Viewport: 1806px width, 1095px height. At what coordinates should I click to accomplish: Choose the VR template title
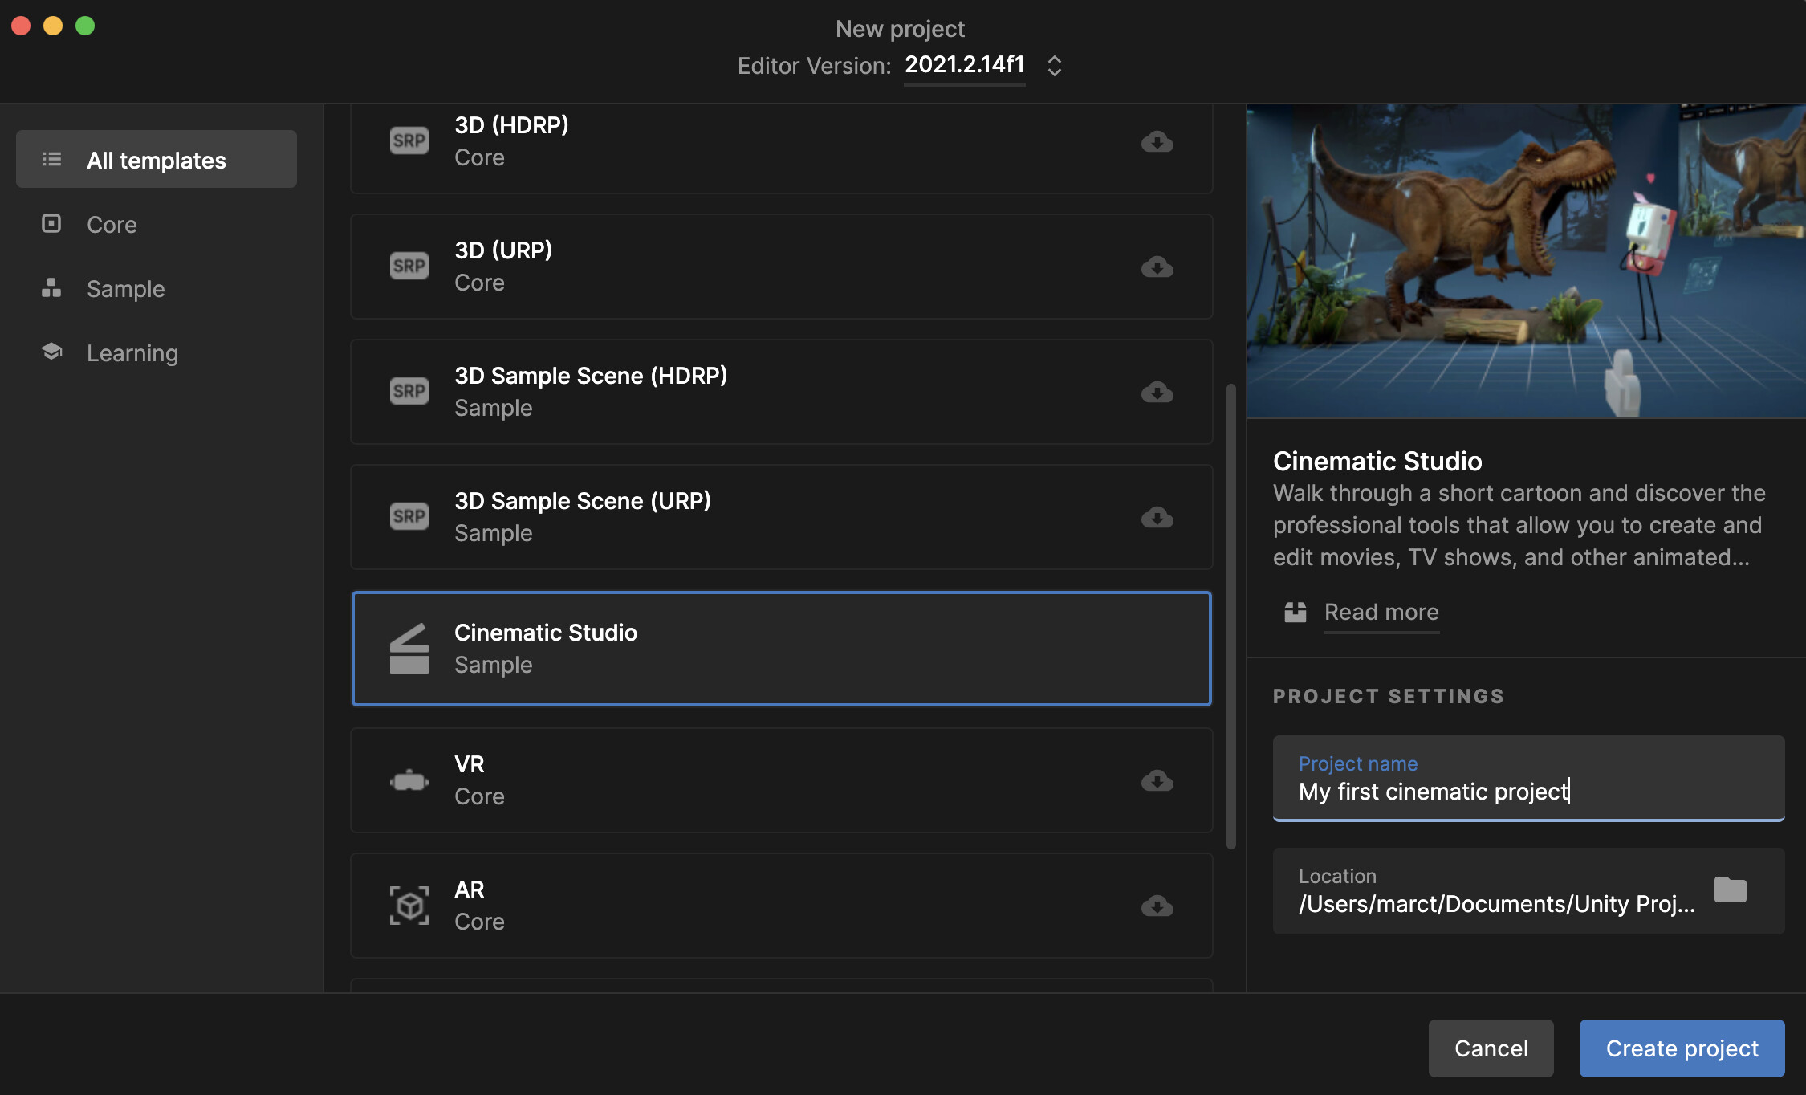(470, 764)
